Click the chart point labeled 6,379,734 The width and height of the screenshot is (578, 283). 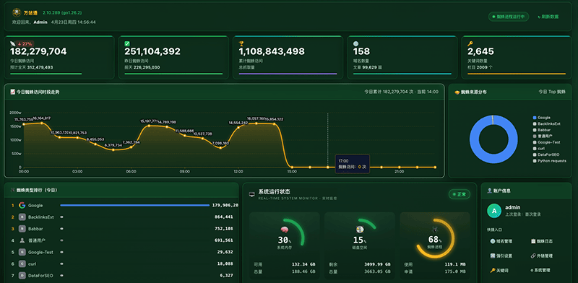[113, 150]
